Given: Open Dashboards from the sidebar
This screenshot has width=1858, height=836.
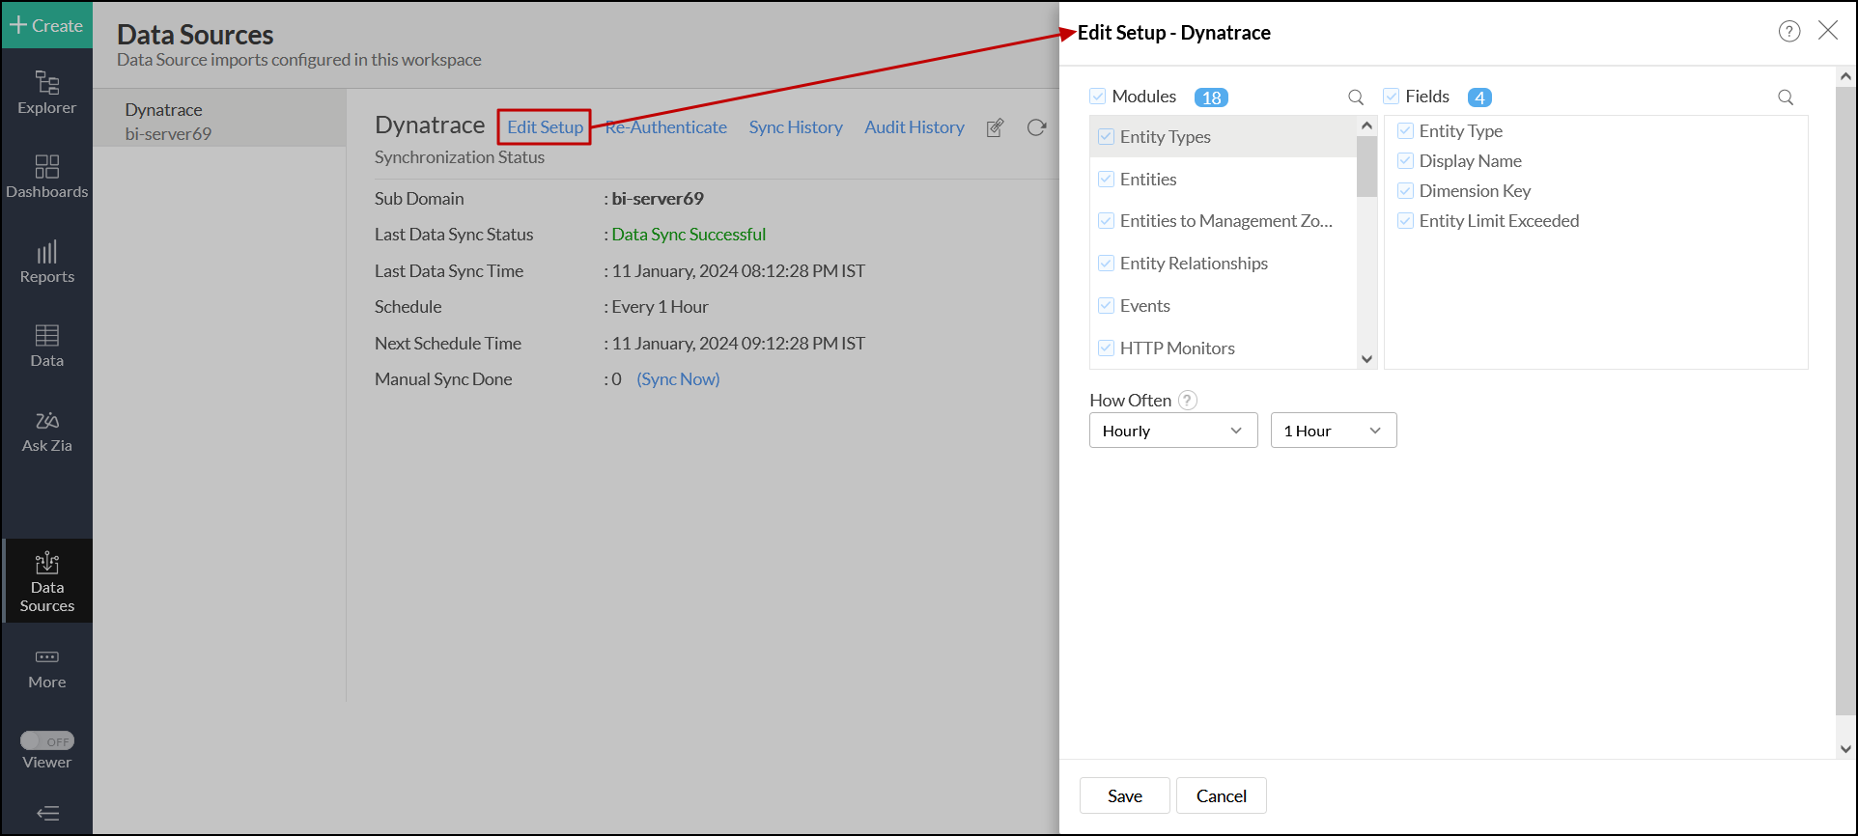Looking at the screenshot, I should tap(46, 177).
